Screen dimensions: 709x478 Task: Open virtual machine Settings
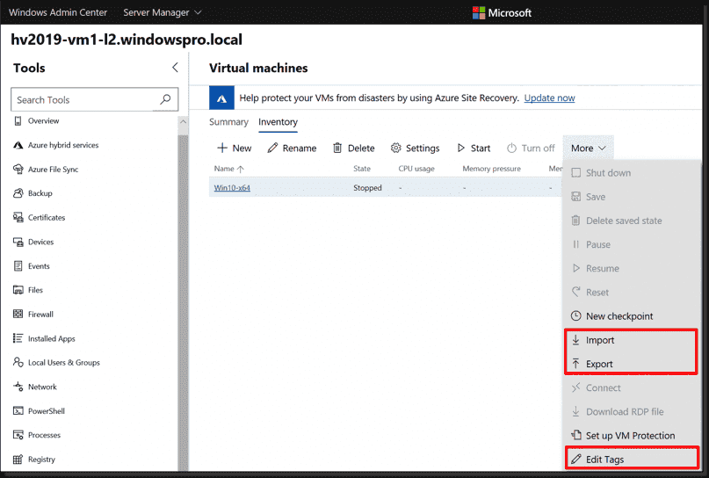tap(415, 148)
